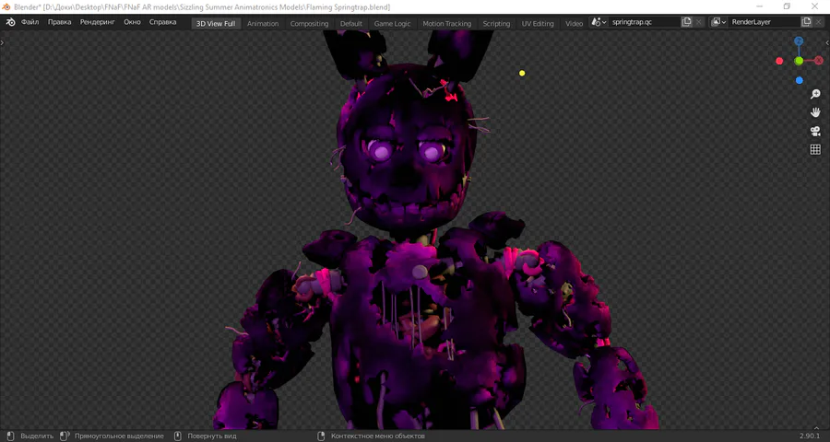Switch to the 3D View Full workspace tab
The image size is (830, 442).
click(x=216, y=23)
